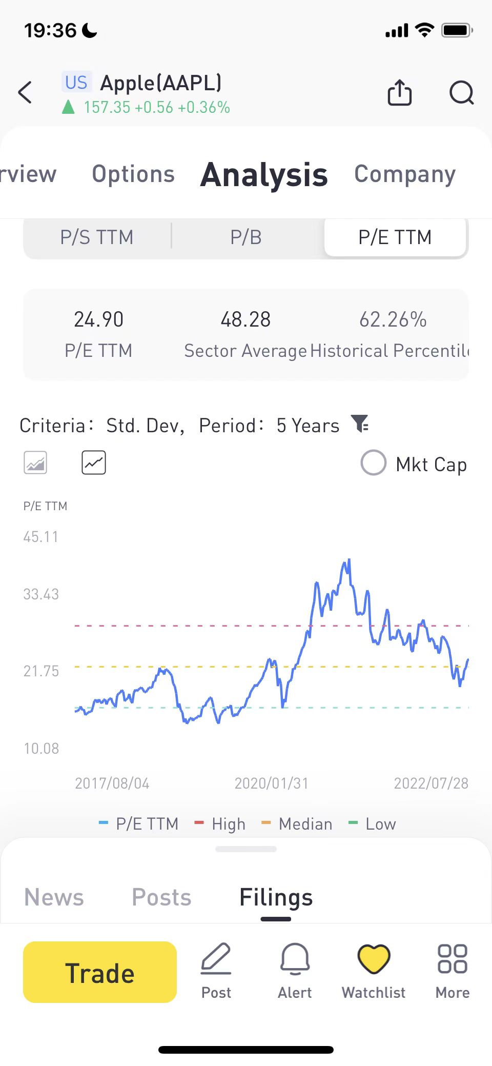
Task: Open the Company tab
Action: pos(405,174)
